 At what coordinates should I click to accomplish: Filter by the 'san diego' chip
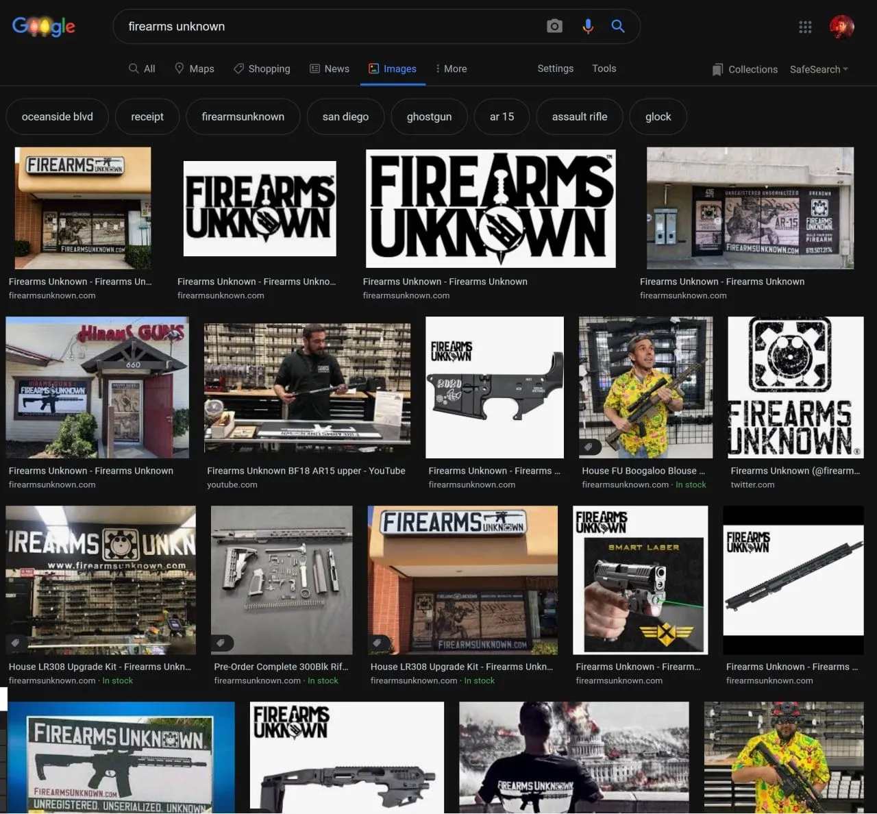pos(345,116)
